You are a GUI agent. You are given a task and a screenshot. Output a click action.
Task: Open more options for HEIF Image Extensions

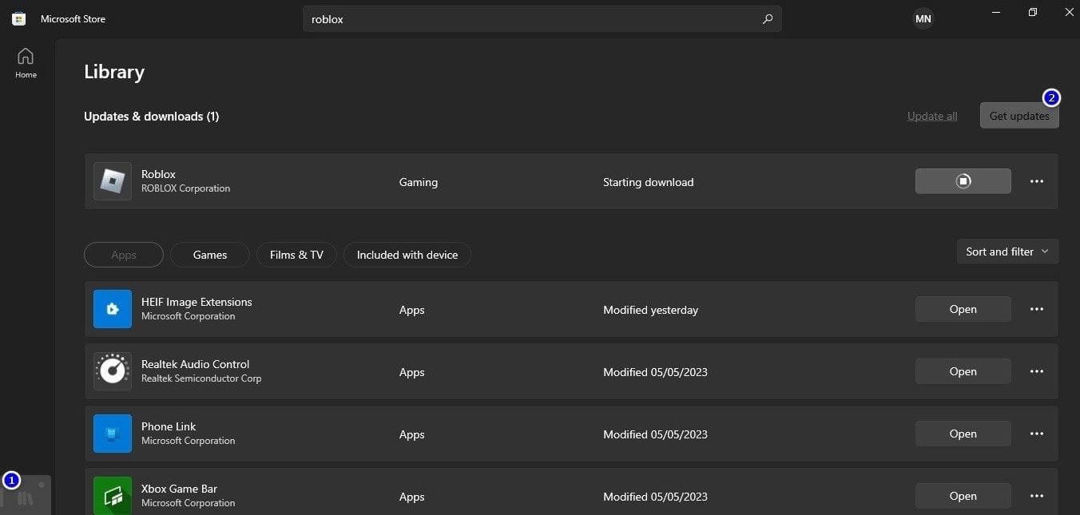tap(1037, 309)
